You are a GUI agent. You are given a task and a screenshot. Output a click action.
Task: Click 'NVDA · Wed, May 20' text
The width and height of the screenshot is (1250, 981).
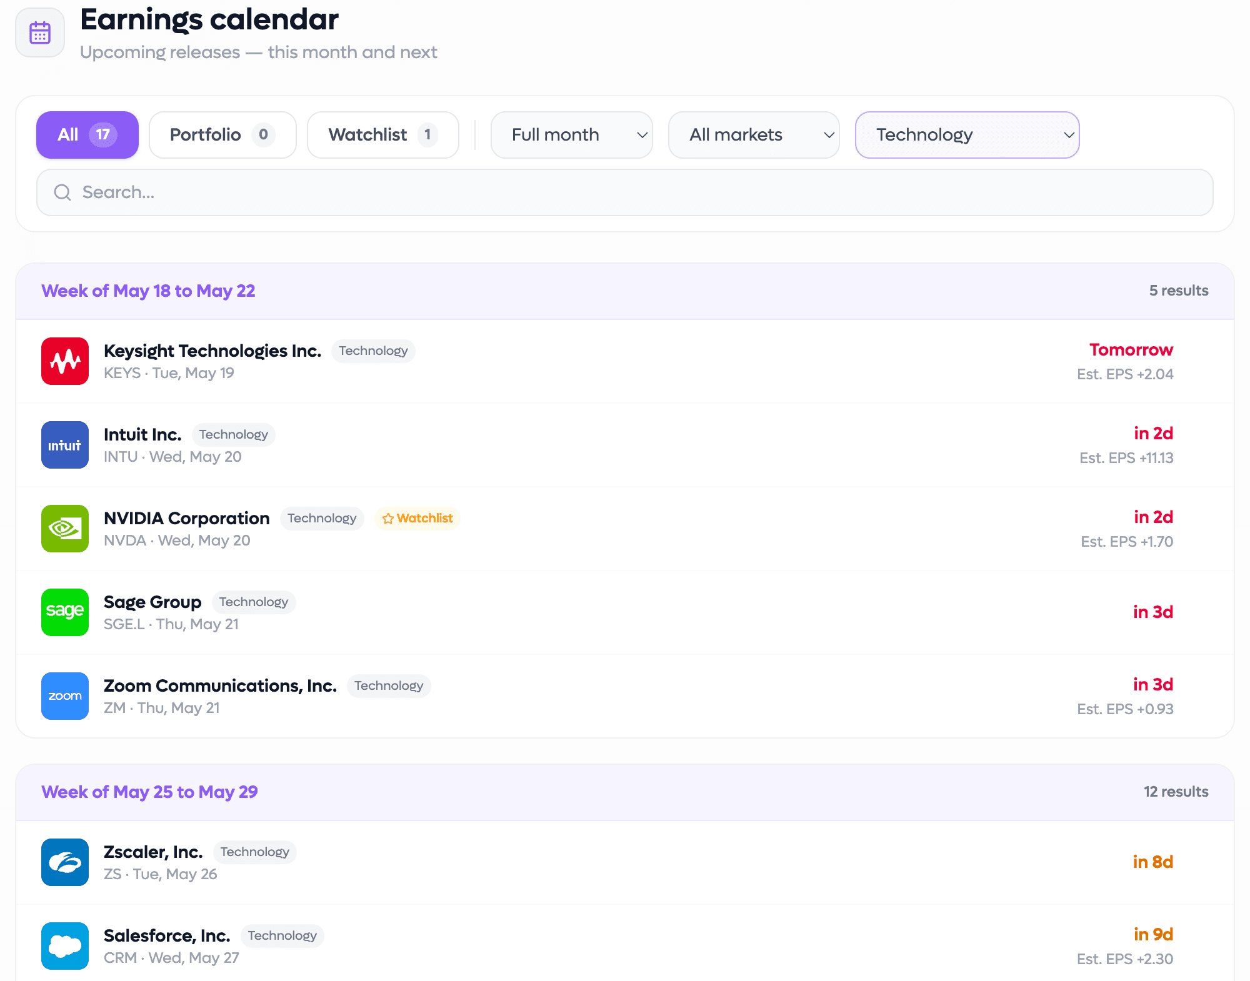click(x=177, y=540)
